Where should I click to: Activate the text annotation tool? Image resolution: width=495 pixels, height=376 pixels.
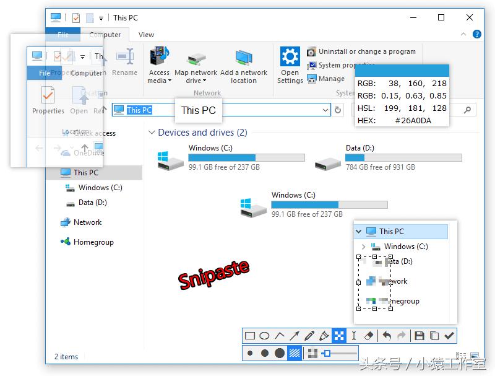(x=353, y=335)
